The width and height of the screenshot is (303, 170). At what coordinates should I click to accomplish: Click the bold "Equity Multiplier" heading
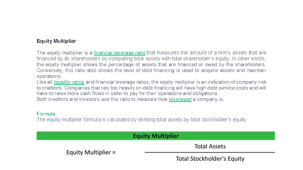pos(56,41)
